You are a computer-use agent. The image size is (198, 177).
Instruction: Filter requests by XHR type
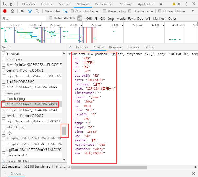(x=89, y=19)
